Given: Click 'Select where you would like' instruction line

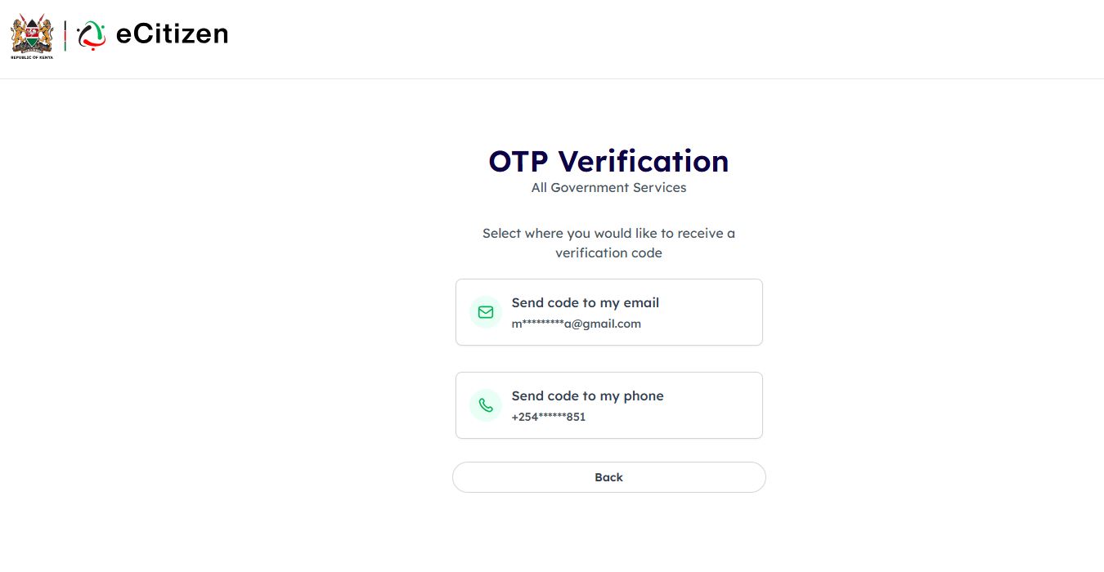Looking at the screenshot, I should coord(608,234).
